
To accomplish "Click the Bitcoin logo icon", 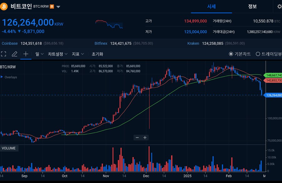I will click(x=4, y=6).
